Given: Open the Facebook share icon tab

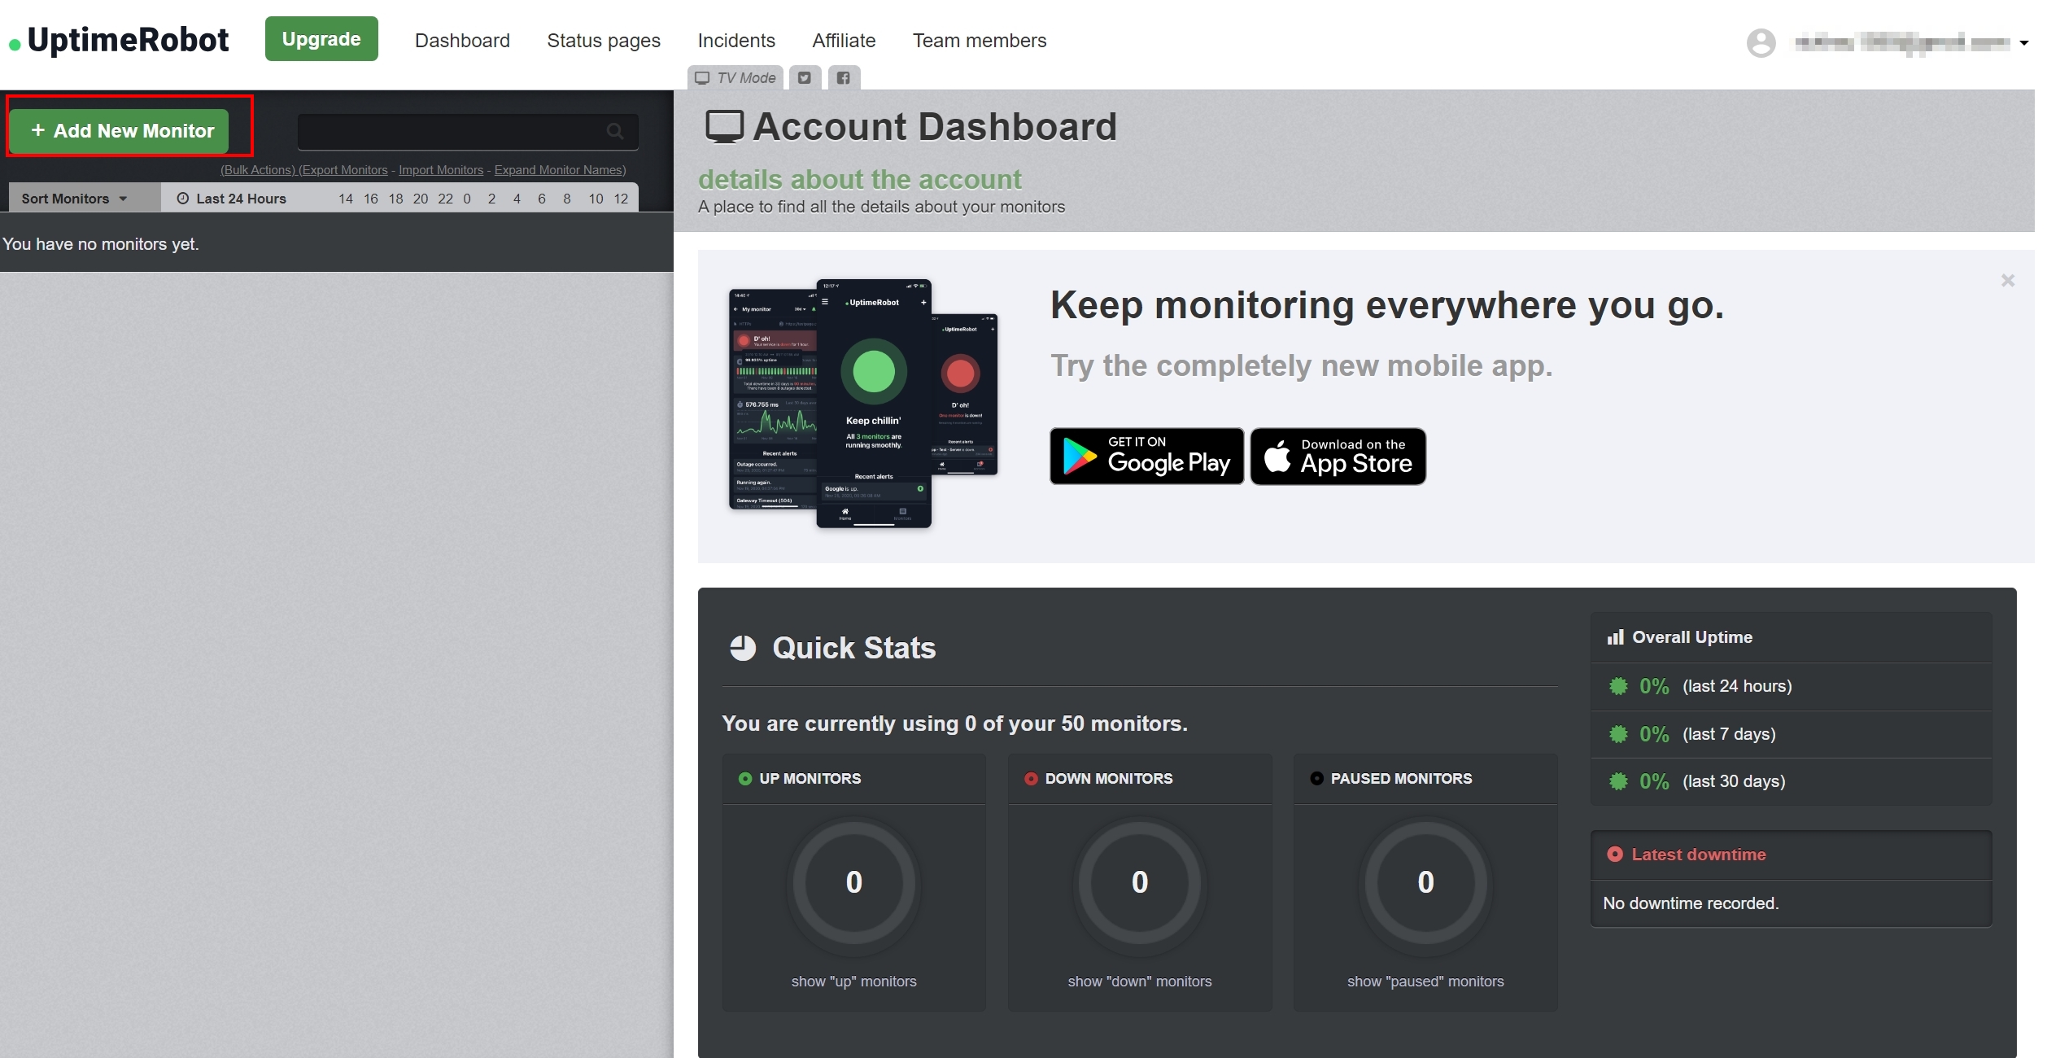Looking at the screenshot, I should [844, 78].
